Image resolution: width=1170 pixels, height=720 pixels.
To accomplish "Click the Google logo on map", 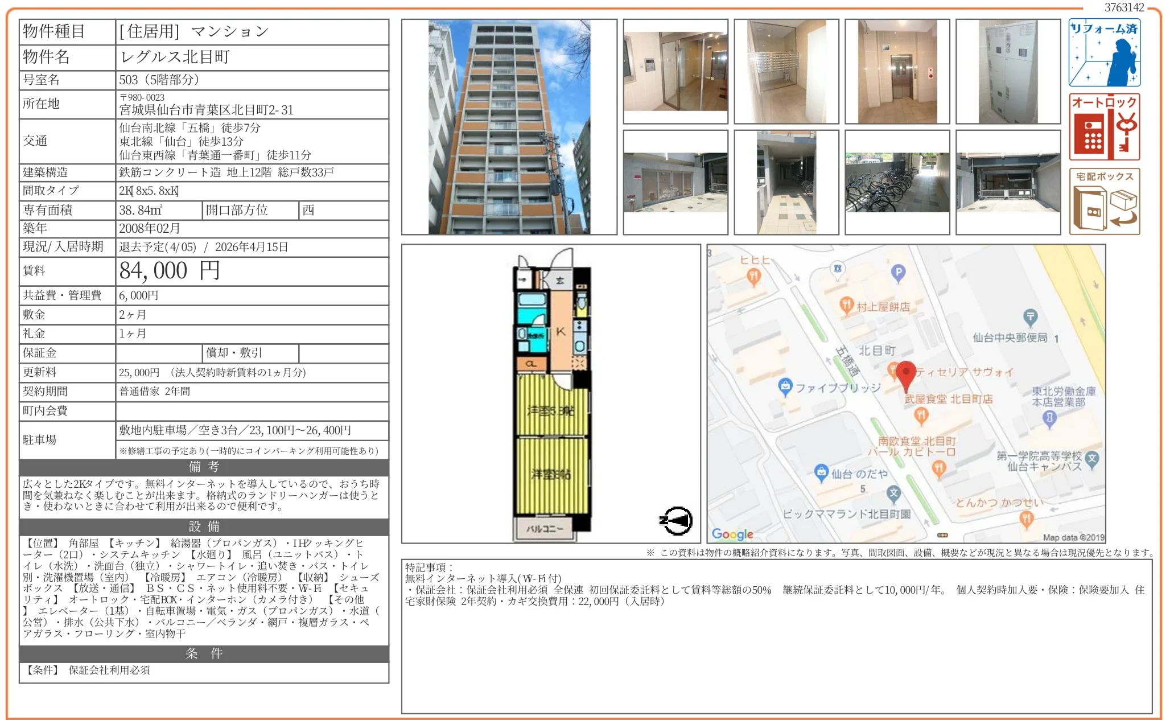I will pyautogui.click(x=732, y=534).
